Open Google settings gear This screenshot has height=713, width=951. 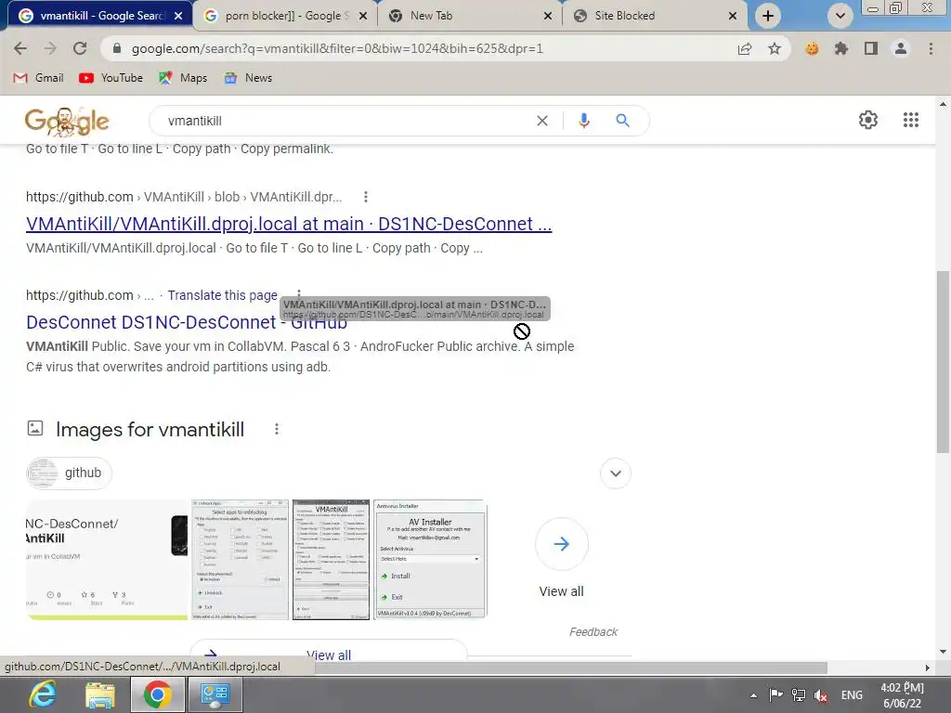coord(868,120)
